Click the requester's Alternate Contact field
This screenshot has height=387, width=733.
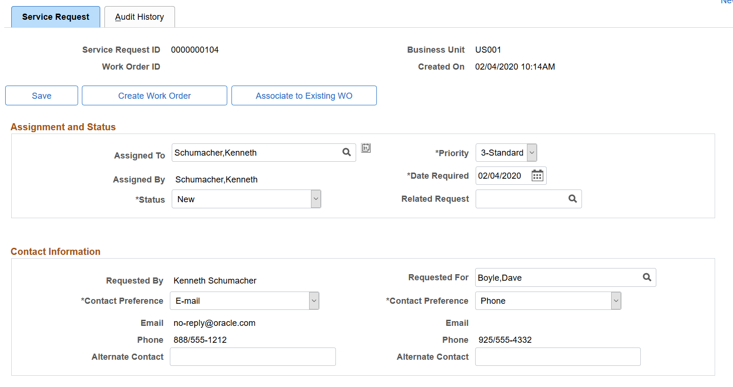[x=253, y=356]
